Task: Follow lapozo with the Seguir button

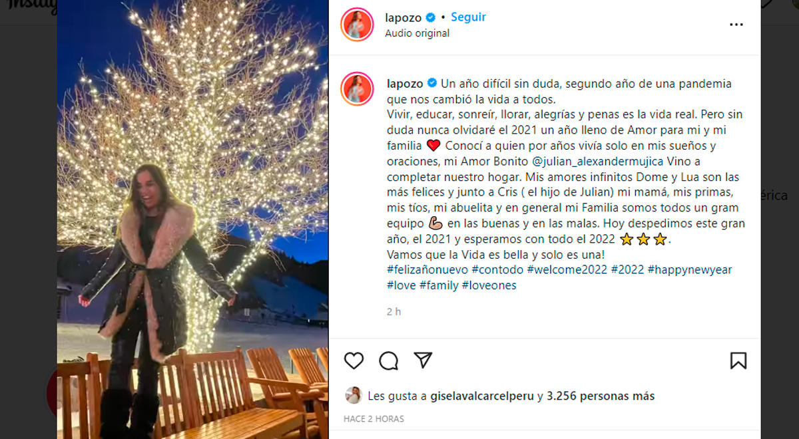Action: [x=468, y=17]
